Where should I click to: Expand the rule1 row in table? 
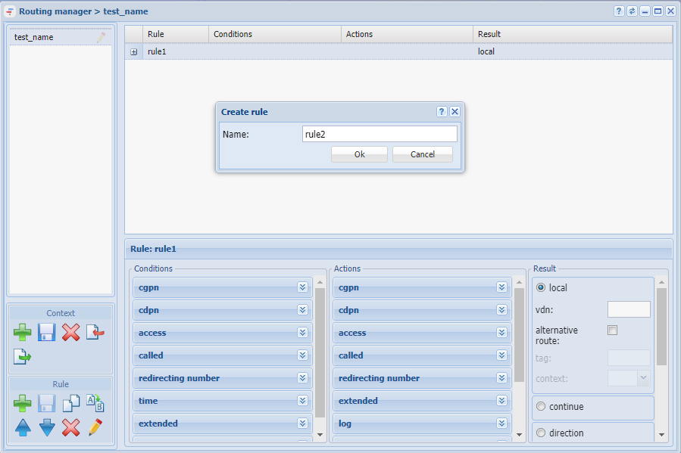pos(134,51)
